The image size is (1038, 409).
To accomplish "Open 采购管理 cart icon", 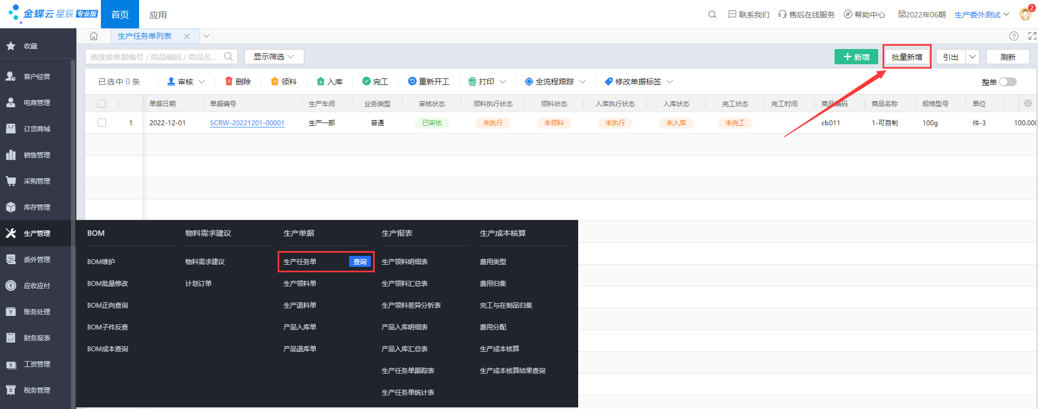I will pos(11,181).
